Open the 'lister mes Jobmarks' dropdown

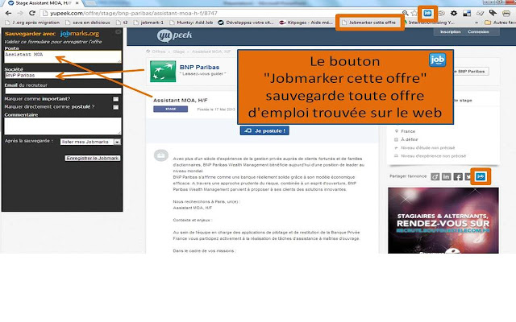90,142
